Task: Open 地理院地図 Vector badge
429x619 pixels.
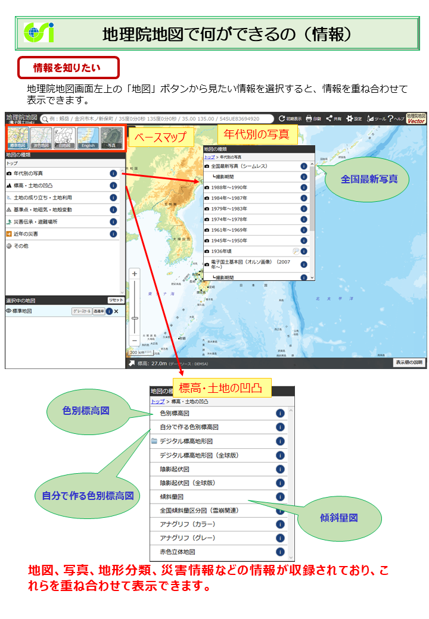Action: [416, 118]
